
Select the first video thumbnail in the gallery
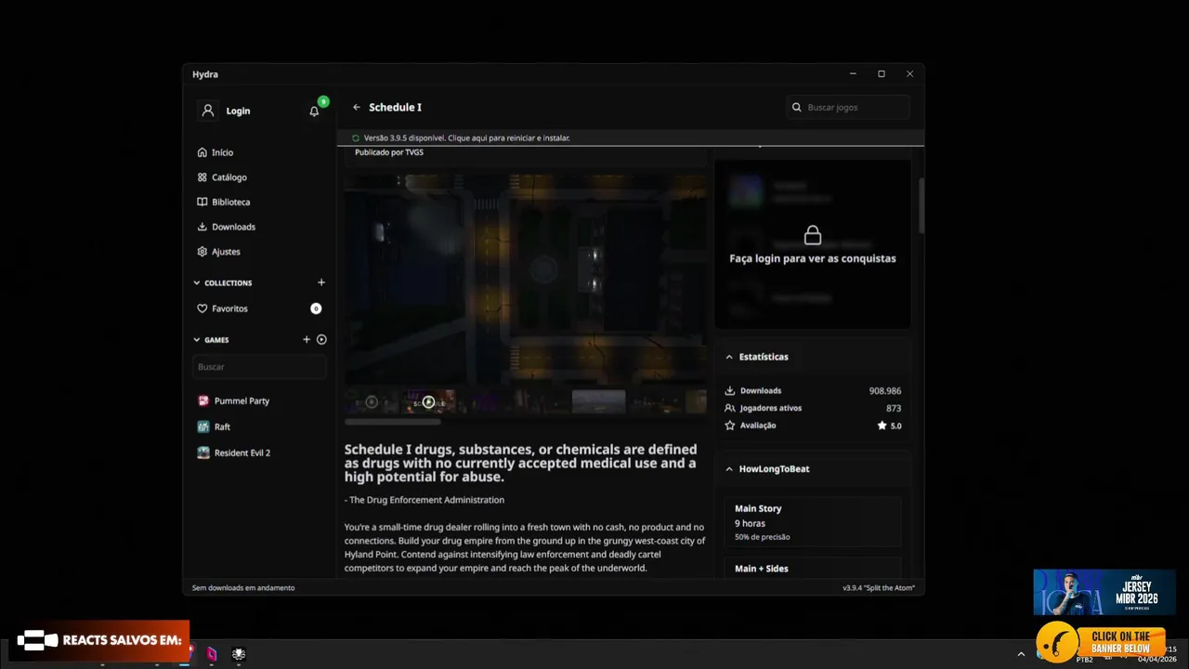372,401
